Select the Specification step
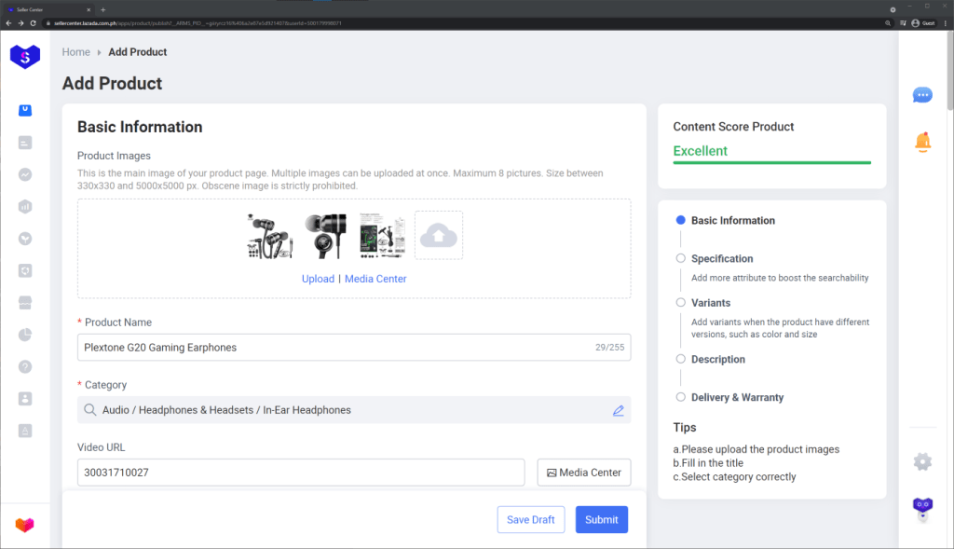Viewport: 954px width, 549px height. point(721,259)
